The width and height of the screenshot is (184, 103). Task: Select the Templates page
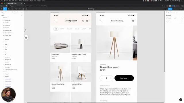(5, 18)
